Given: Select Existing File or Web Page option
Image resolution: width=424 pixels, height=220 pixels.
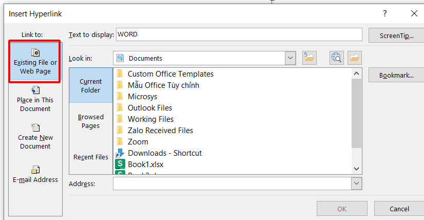Looking at the screenshot, I should (x=35, y=63).
